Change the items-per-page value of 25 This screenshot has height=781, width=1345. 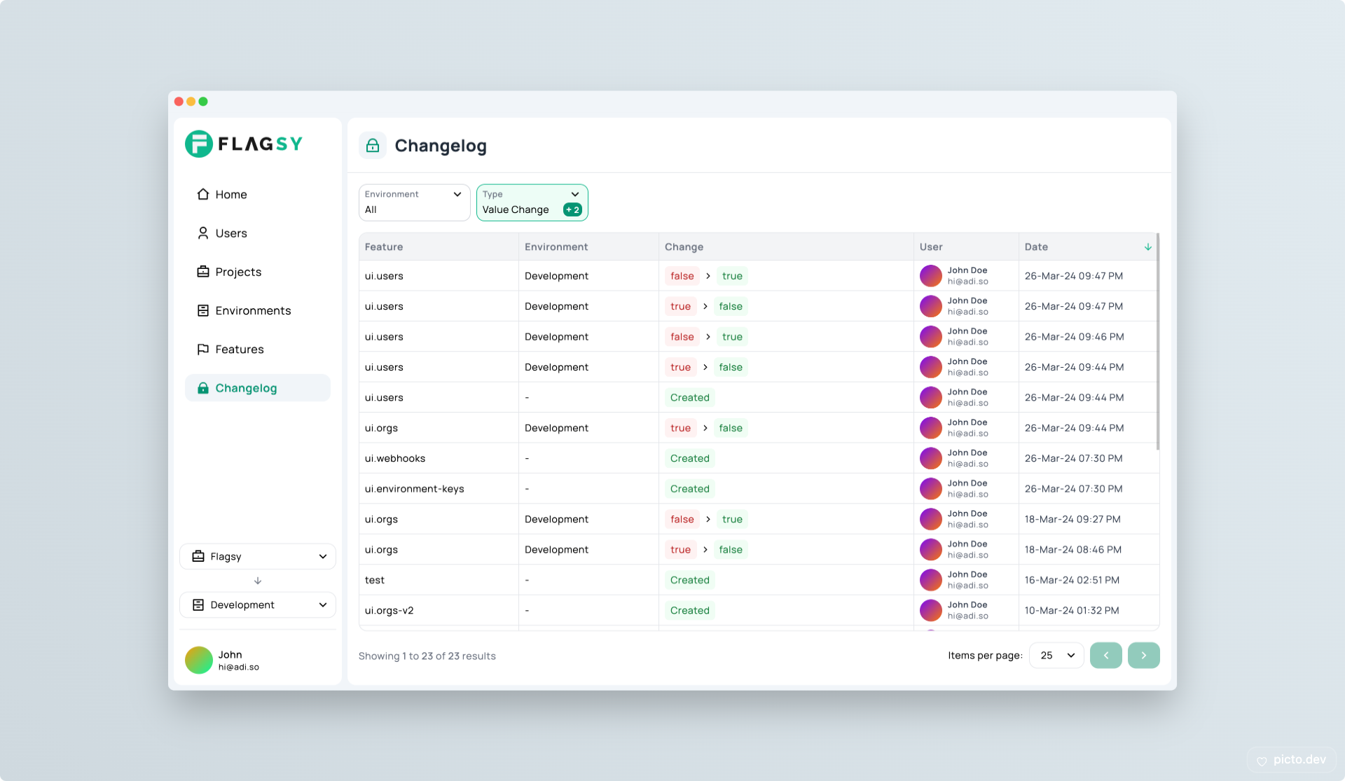coord(1056,656)
